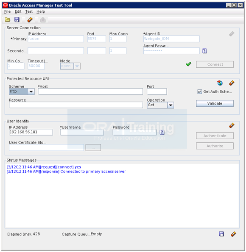Toggle Get Auth Scheme checkbox
The image size is (246, 252).
199,91
